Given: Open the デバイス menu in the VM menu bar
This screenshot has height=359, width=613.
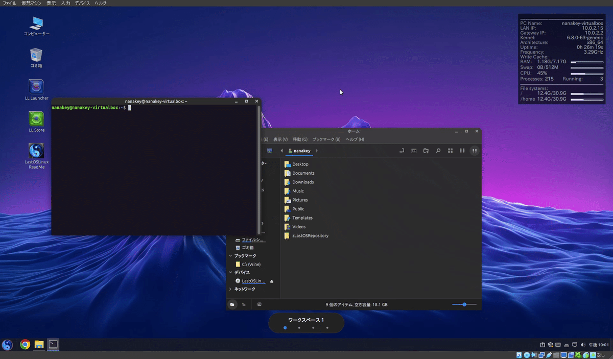Looking at the screenshot, I should pyautogui.click(x=81, y=3).
